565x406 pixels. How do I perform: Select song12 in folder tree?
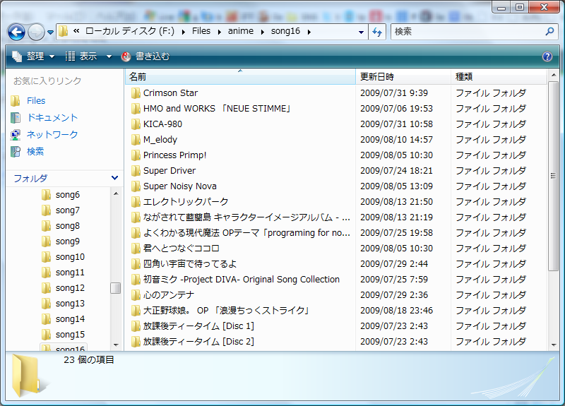pos(70,288)
